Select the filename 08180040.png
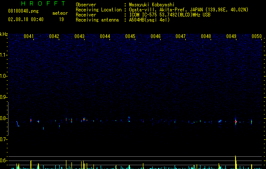 23,11
